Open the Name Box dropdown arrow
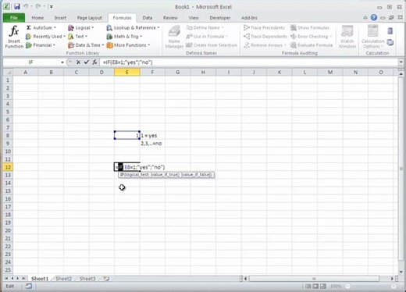Image resolution: width=406 pixels, height=292 pixels. pos(62,62)
